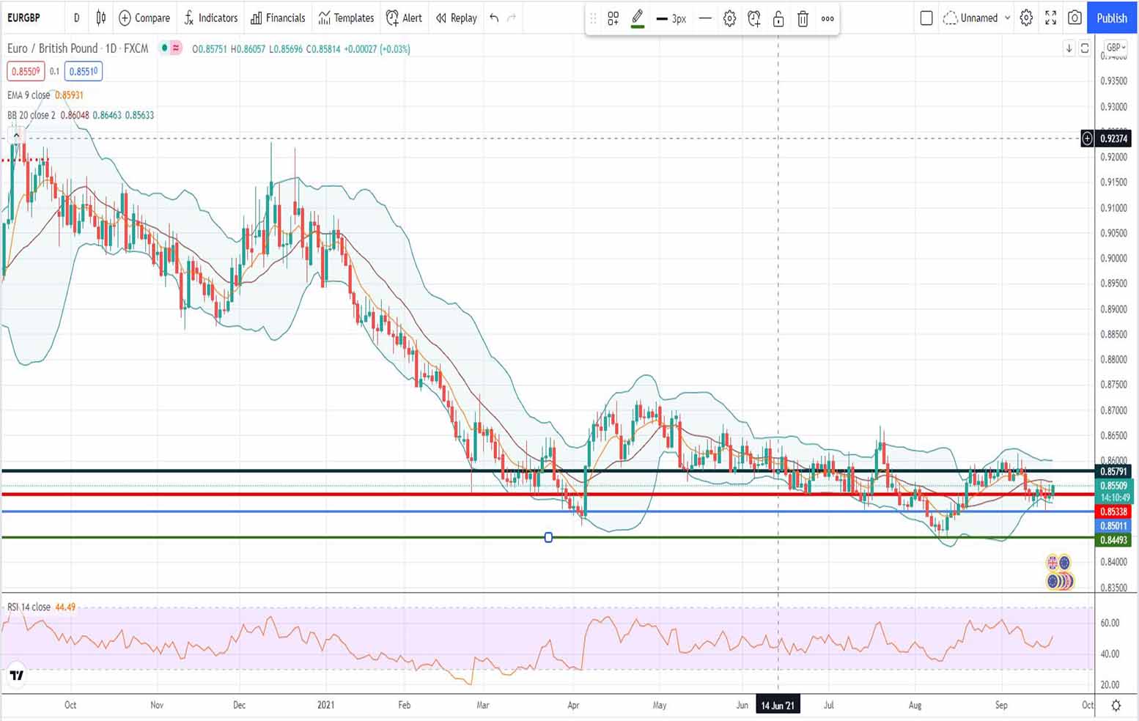Viewport: 1139px width, 721px height.
Task: Enter fullscreen mode
Action: pos(1050,18)
